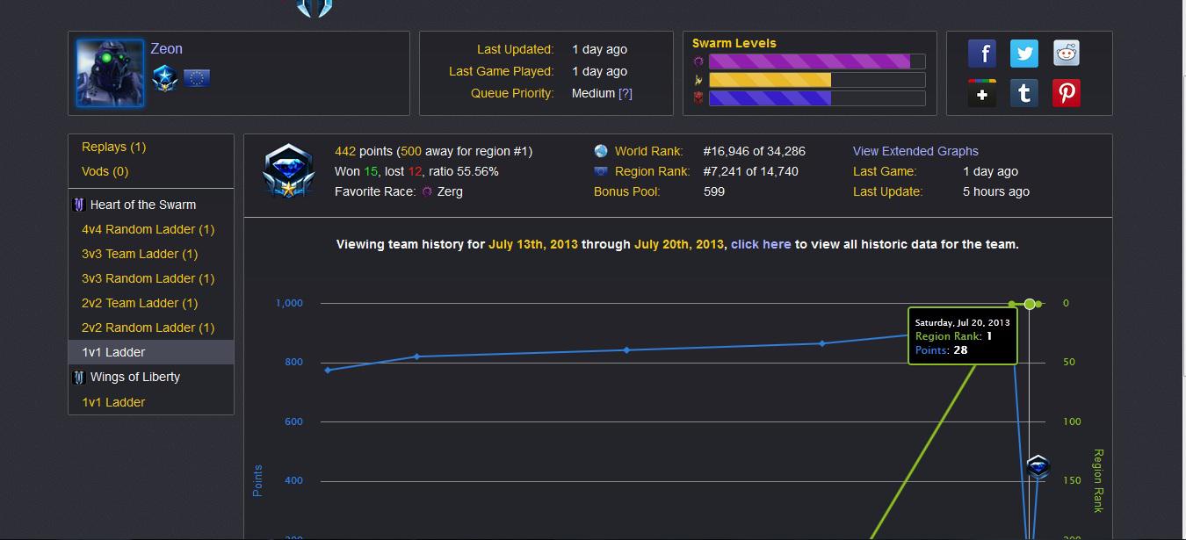Image resolution: width=1186 pixels, height=540 pixels.
Task: Click 'Points: 28' in the tooltip
Action: click(941, 350)
